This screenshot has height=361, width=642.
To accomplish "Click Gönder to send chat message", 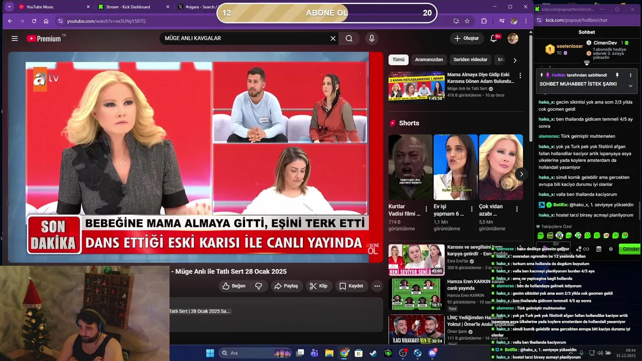I will 630,249.
